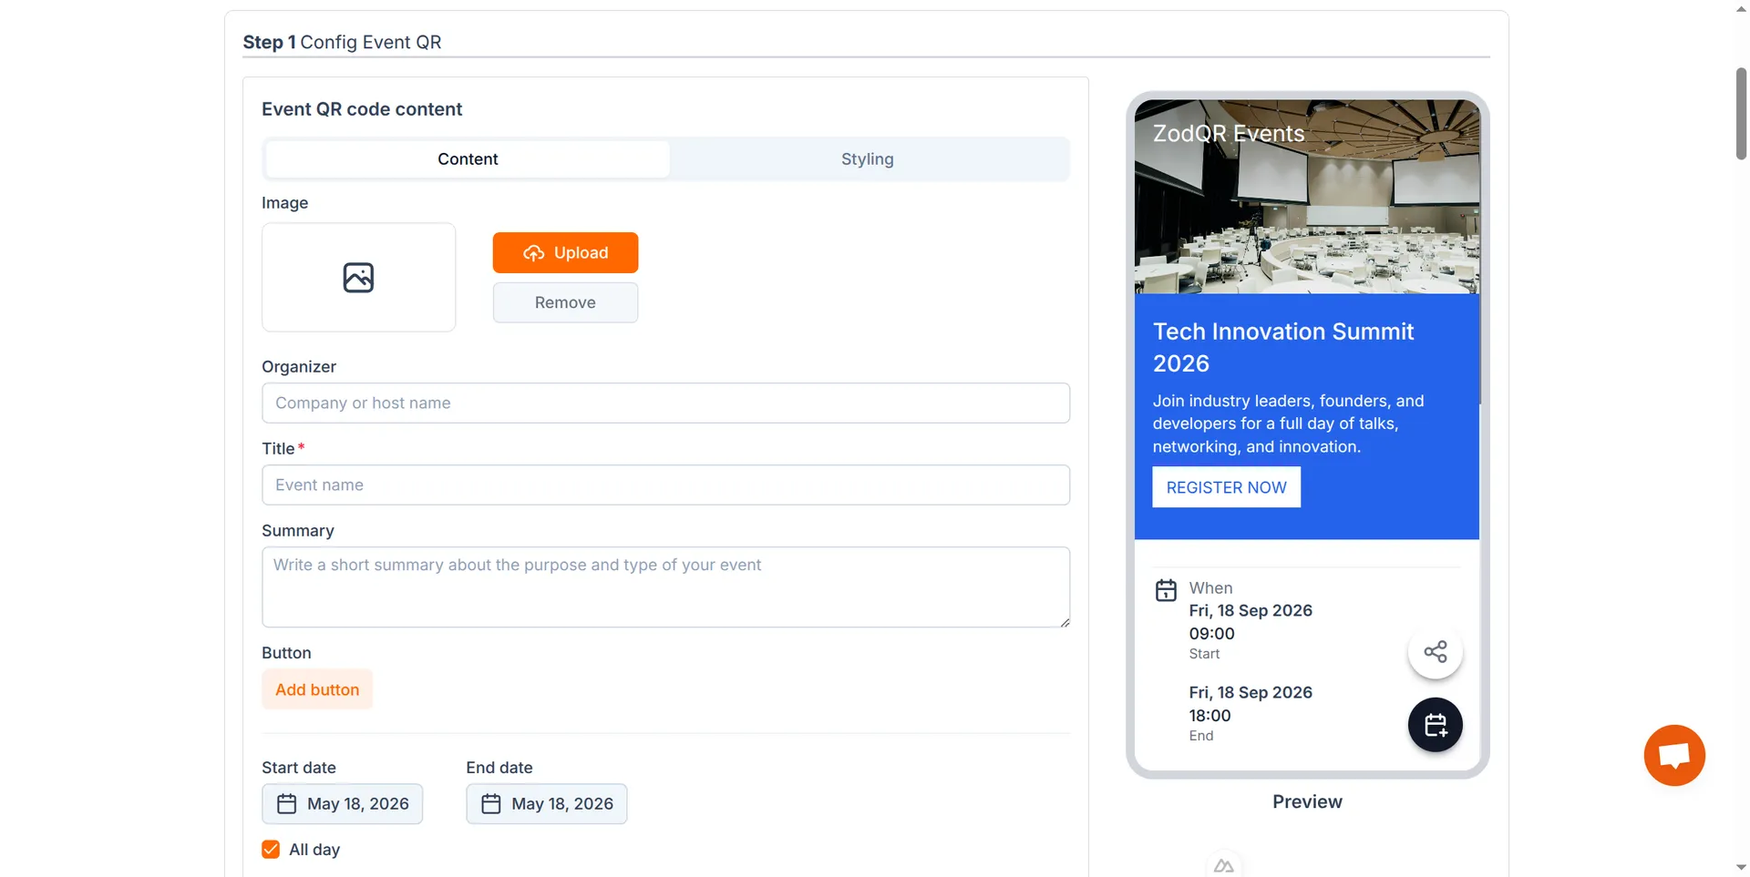
Task: Open the orange chat support bubble
Action: click(1674, 755)
